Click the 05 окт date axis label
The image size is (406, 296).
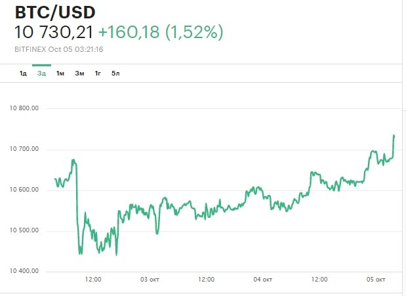(x=376, y=280)
